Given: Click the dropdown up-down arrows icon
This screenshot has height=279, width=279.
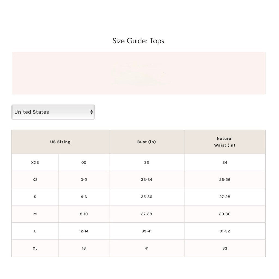Looking at the screenshot, I should point(92,112).
